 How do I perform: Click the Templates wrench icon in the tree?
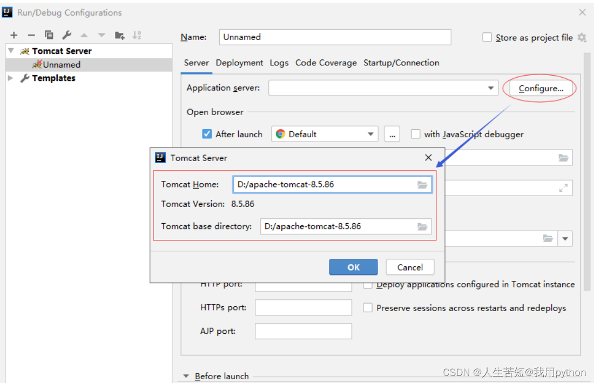pos(25,78)
